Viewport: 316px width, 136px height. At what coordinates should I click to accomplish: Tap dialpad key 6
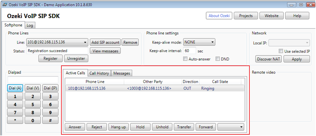pos(50,104)
